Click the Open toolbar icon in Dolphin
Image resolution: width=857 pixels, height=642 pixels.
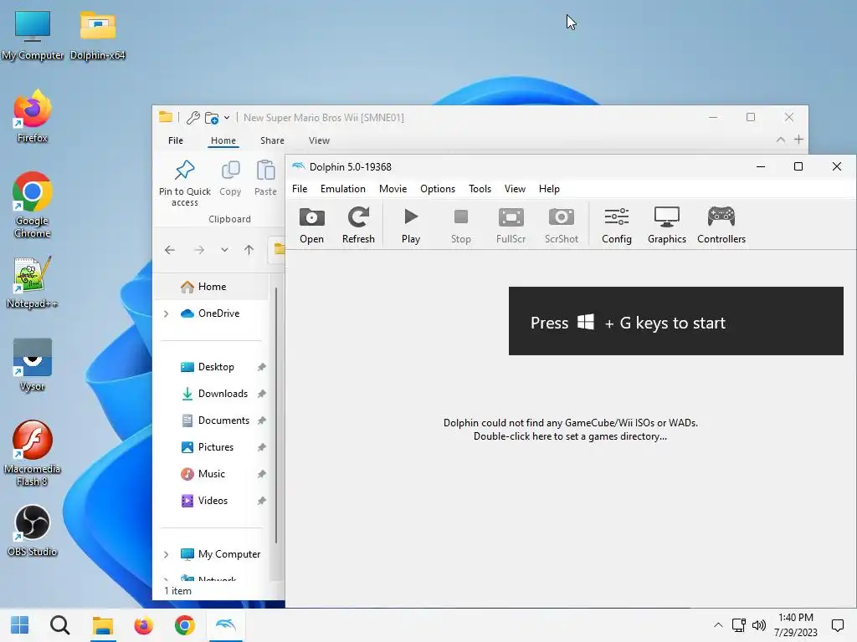(311, 226)
